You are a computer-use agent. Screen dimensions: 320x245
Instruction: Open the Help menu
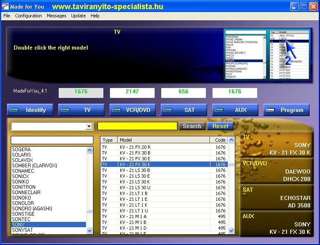(x=95, y=16)
